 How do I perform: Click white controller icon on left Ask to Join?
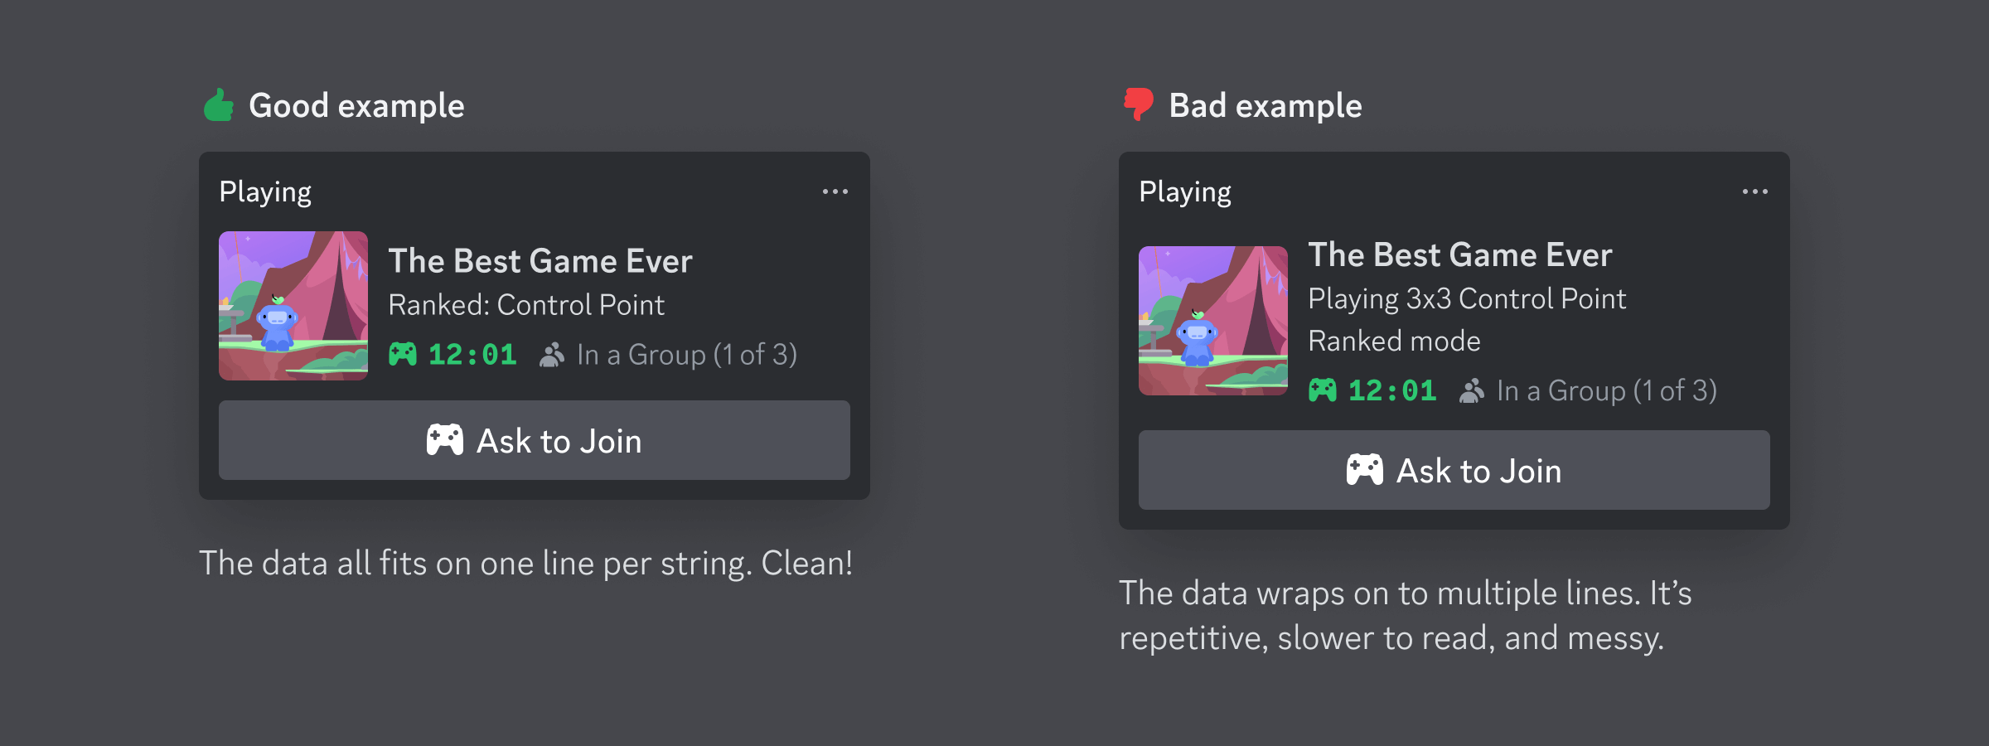445,440
